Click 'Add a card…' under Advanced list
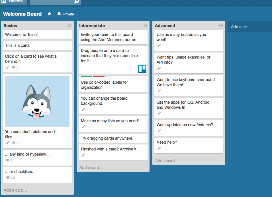Image resolution: width=272 pixels, height=197 pixels. click(x=167, y=161)
